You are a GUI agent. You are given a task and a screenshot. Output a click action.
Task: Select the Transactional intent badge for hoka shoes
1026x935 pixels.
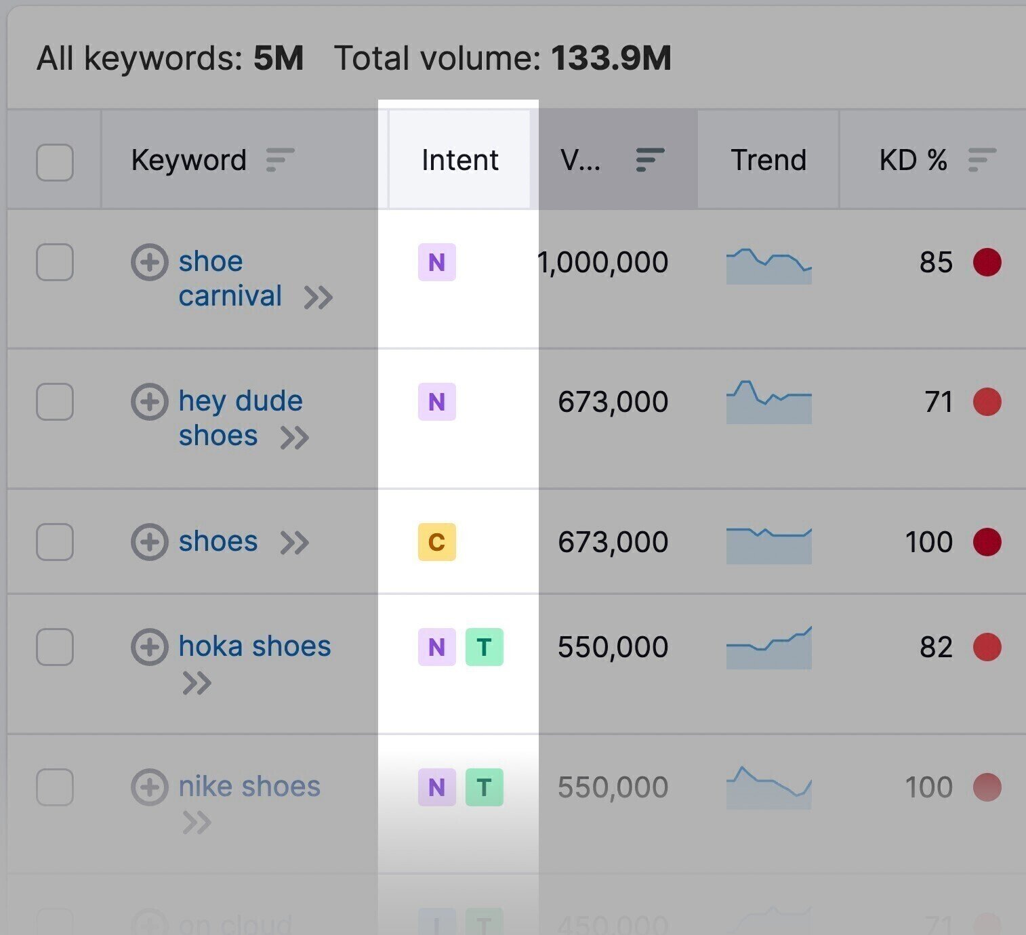[485, 647]
